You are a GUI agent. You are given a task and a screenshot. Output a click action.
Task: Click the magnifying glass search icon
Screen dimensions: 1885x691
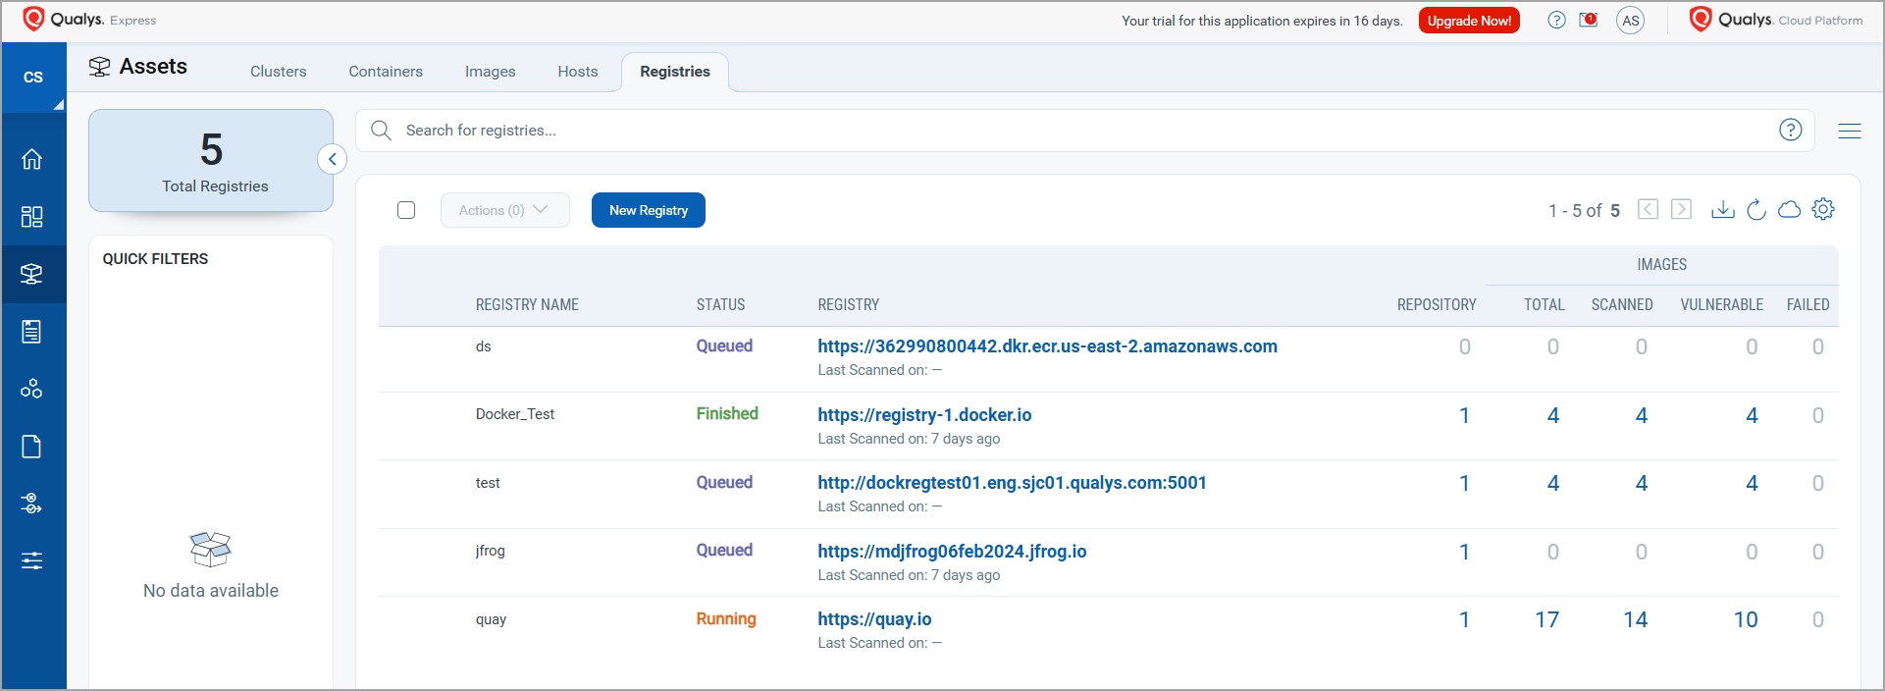[x=382, y=131]
